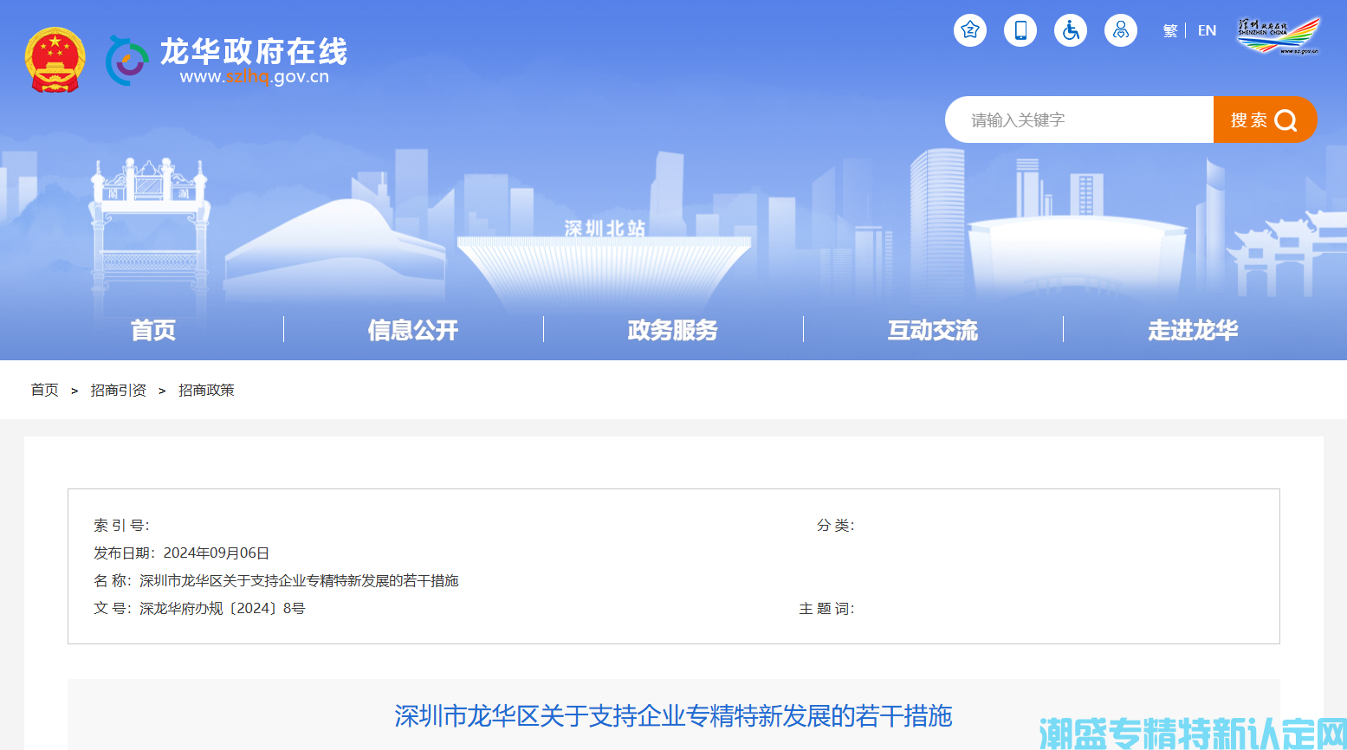Open the 信息公开 navigation menu
Image resolution: width=1347 pixels, height=750 pixels.
coord(413,330)
